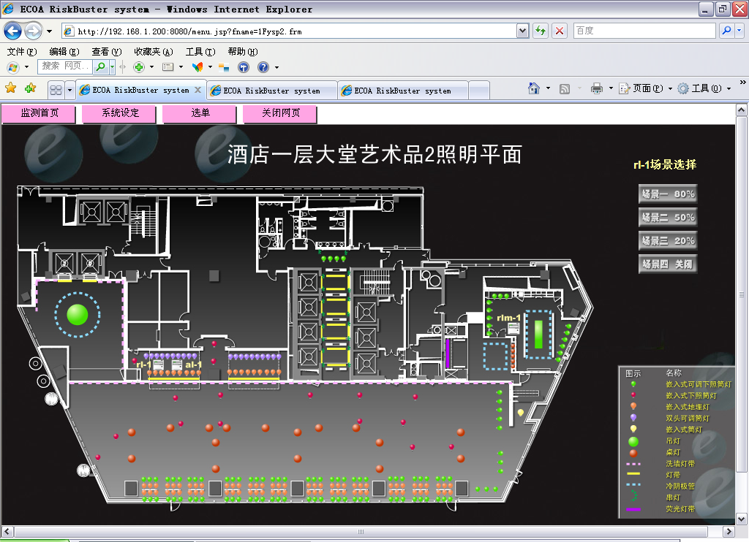The height and width of the screenshot is (542, 749).
Task: Click the rlm-1 control panel icon
Action: point(513,329)
